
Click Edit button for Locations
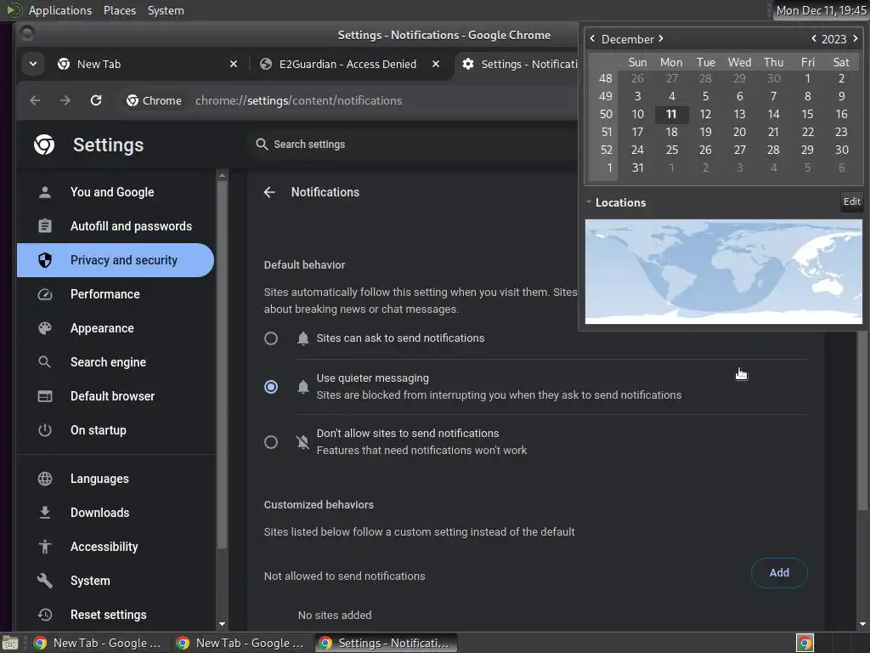[x=851, y=202]
